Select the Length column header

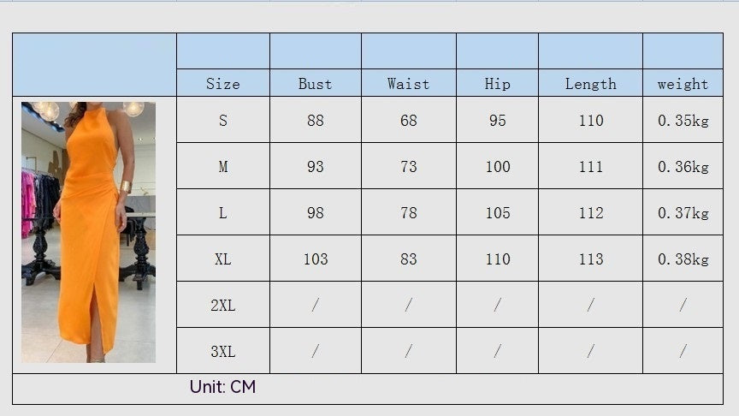(590, 84)
